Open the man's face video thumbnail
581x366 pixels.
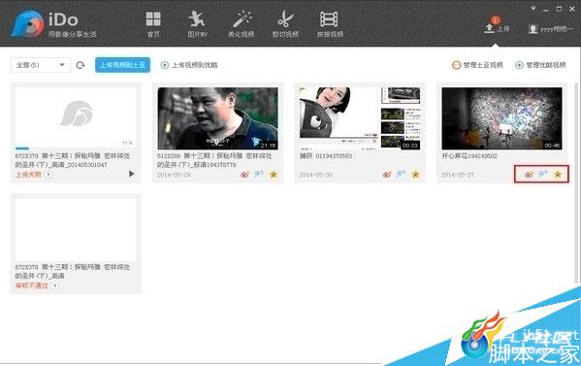click(x=217, y=118)
